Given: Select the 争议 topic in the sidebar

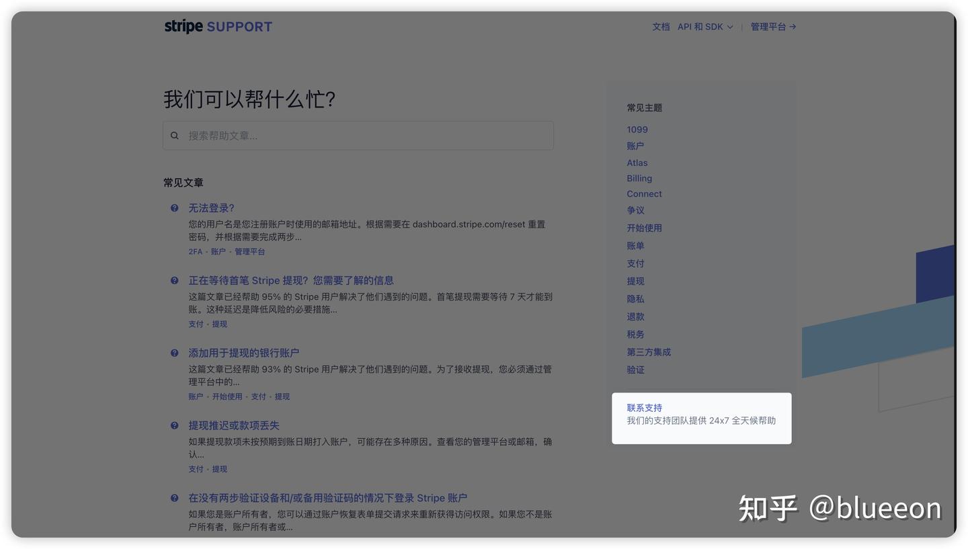Looking at the screenshot, I should pos(635,210).
